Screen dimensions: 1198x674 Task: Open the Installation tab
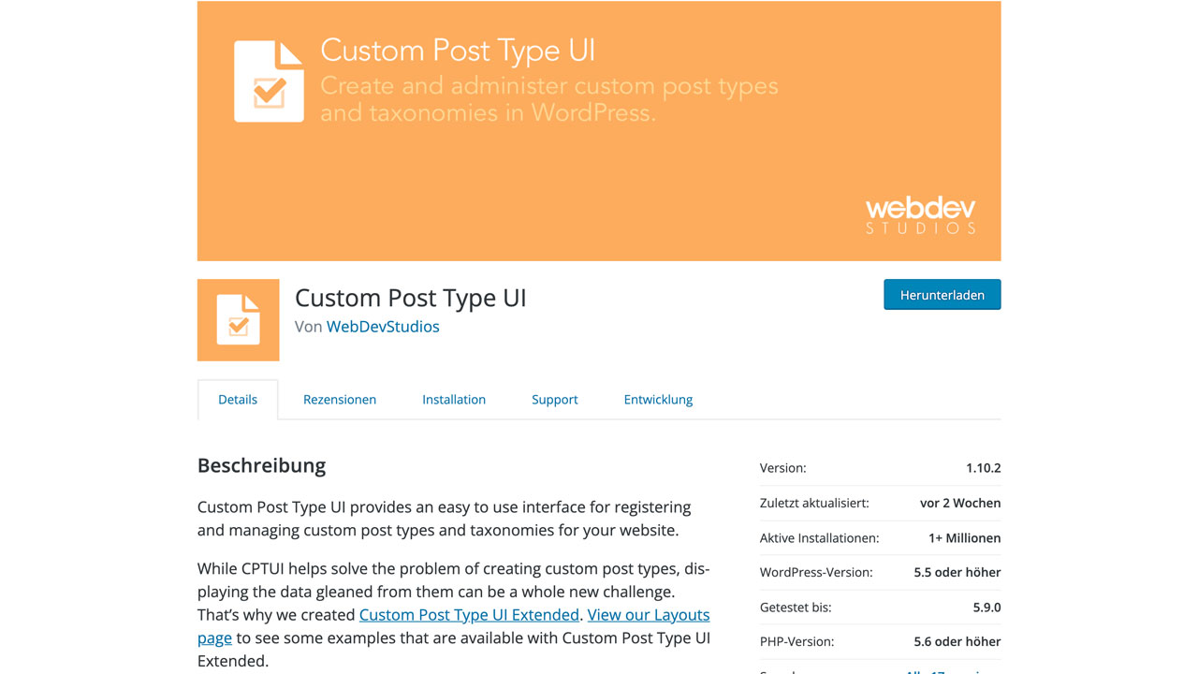coord(454,399)
